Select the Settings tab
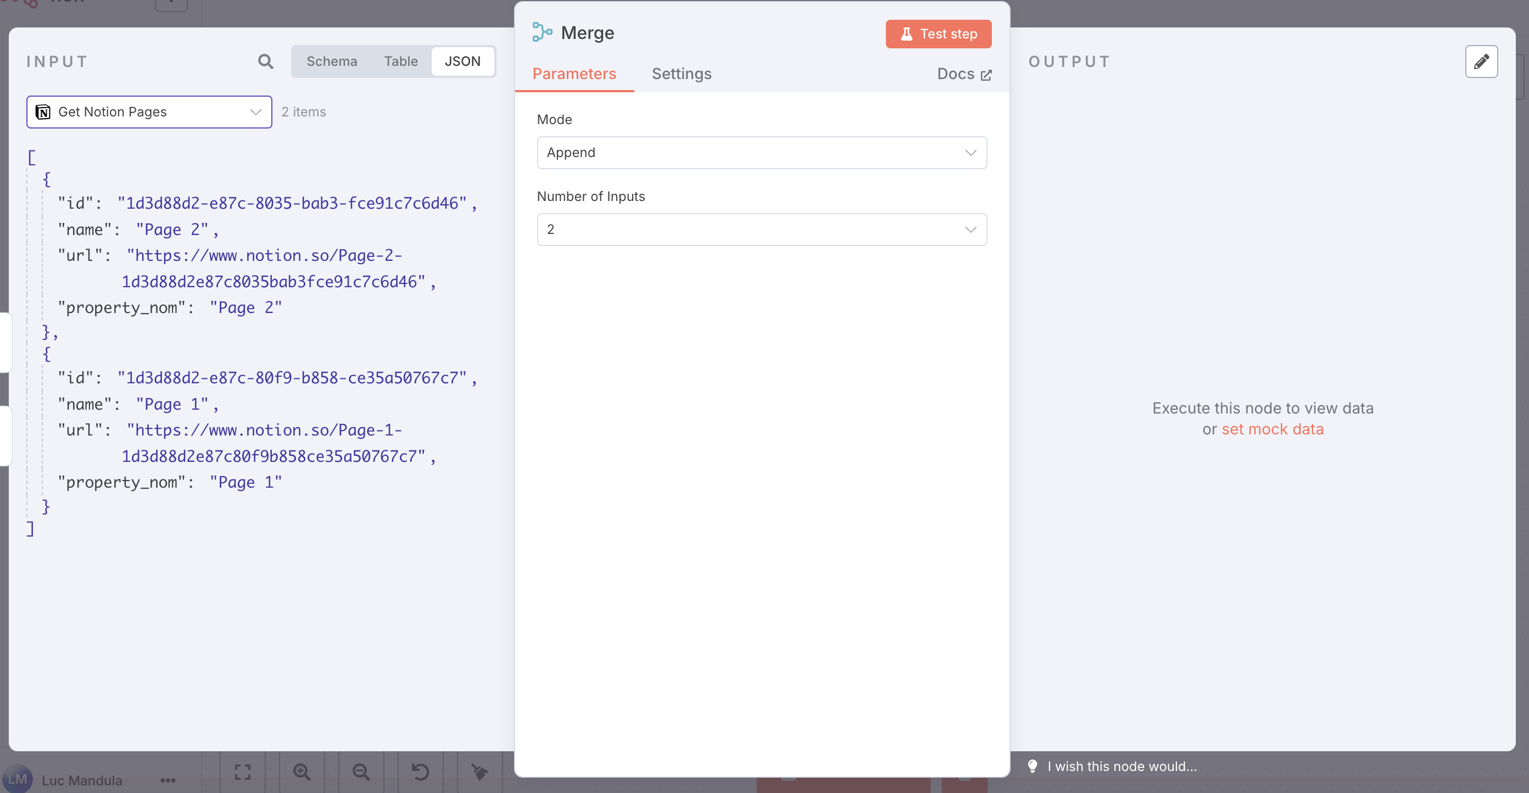Image resolution: width=1529 pixels, height=793 pixels. pyautogui.click(x=682, y=74)
